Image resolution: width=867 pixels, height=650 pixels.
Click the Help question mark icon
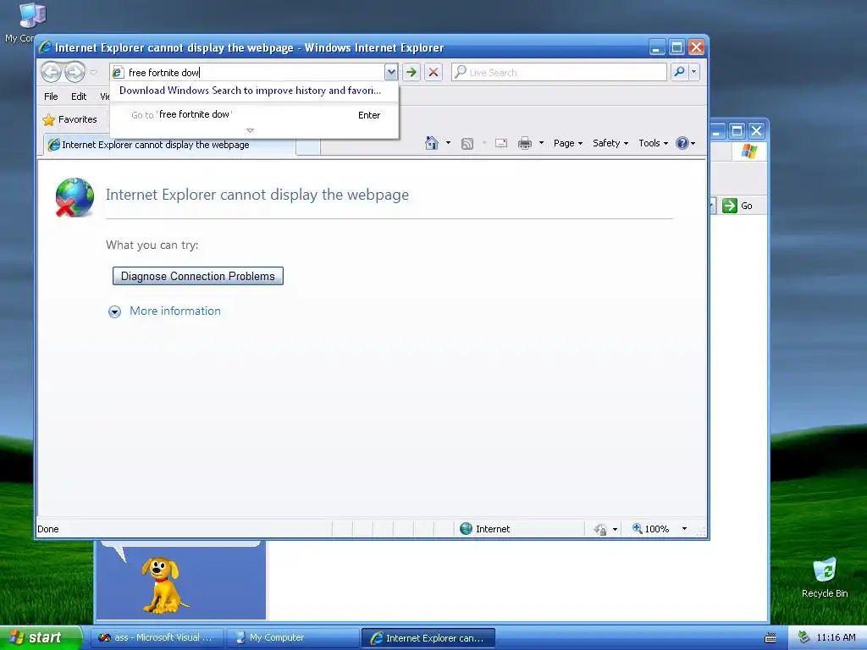click(x=682, y=143)
